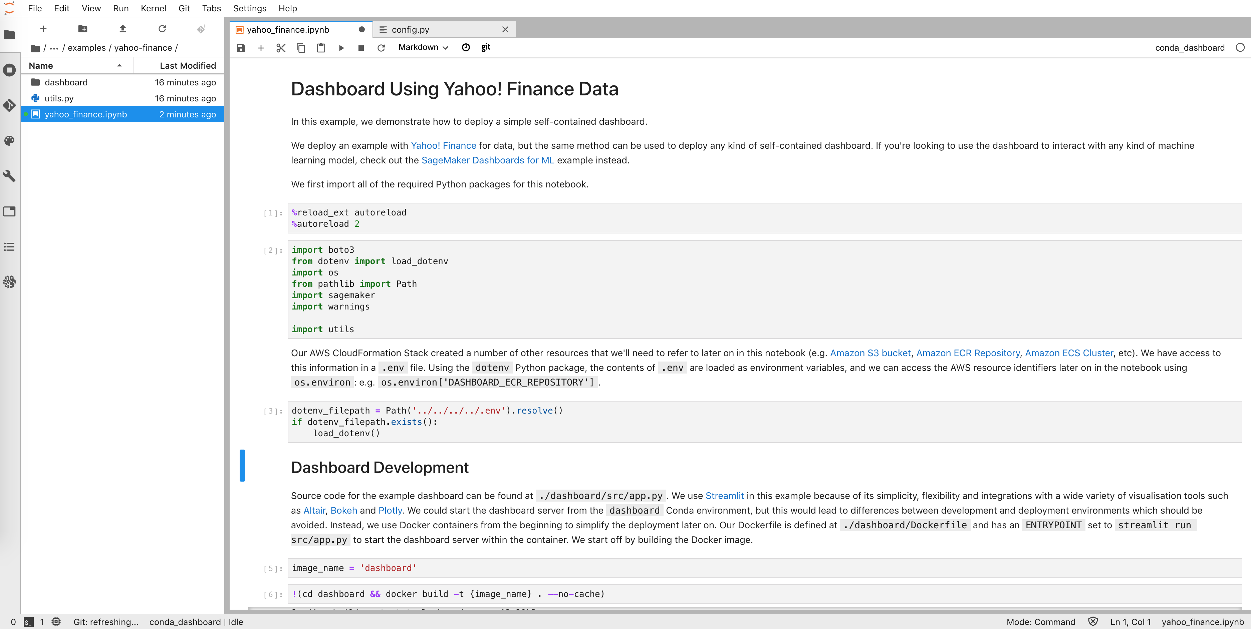Open the dashboard folder in the file browser
1251x629 pixels.
[x=66, y=82]
